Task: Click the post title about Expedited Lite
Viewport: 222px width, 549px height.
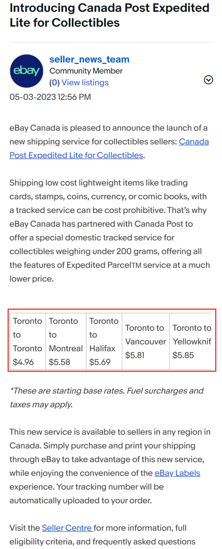Action: [109, 15]
